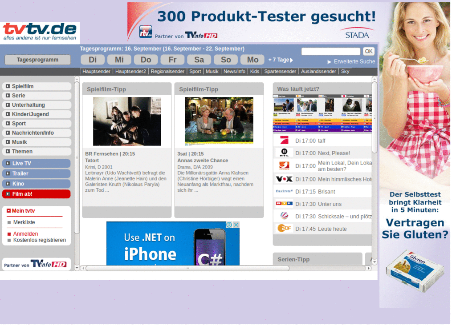Viewport: 456px width, 330px height.
Task: Click the Gluten Selbsttest side advertisement
Action: click(415, 155)
